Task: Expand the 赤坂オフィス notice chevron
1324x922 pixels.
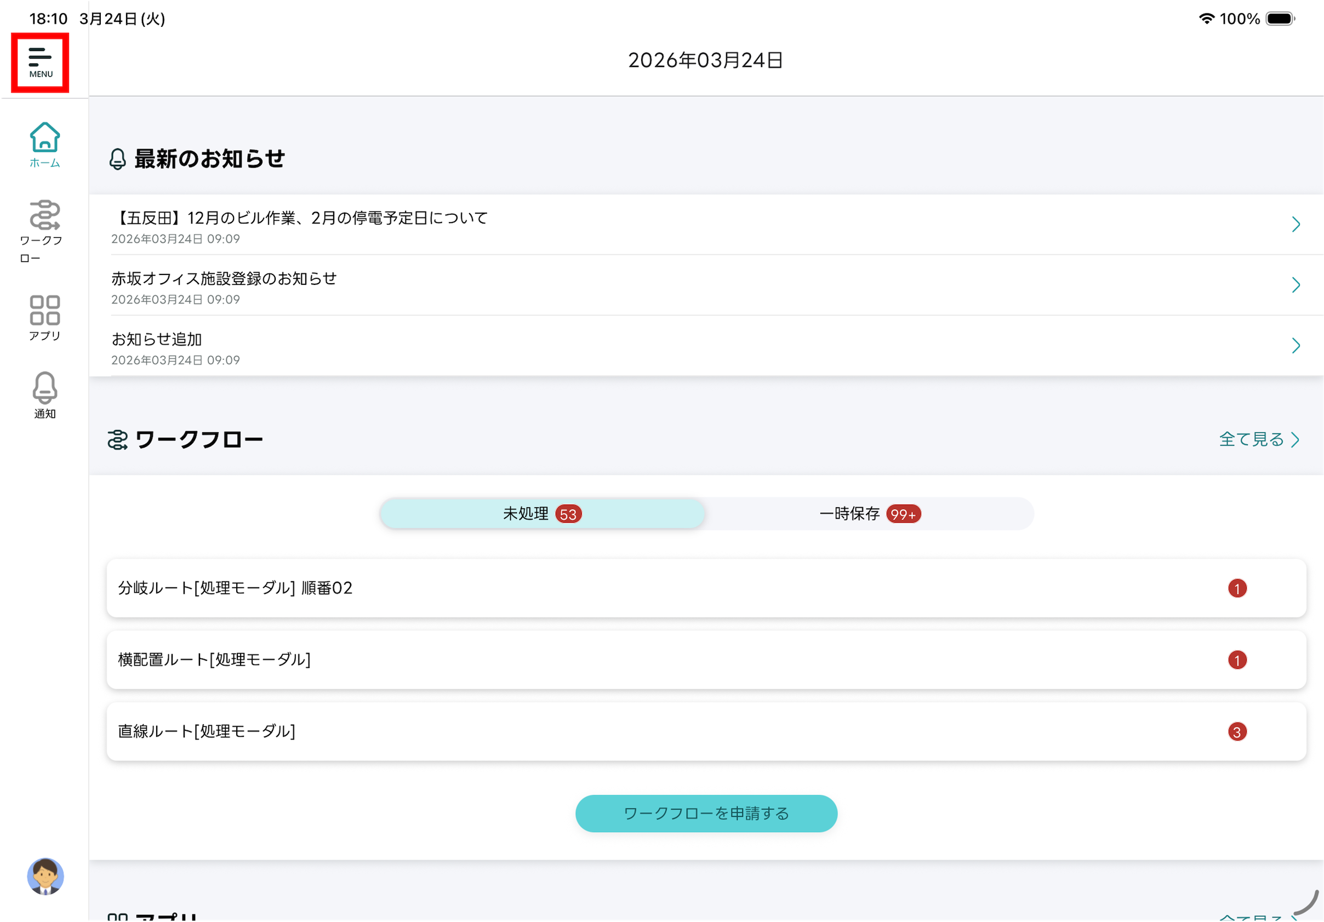Action: pos(1296,285)
